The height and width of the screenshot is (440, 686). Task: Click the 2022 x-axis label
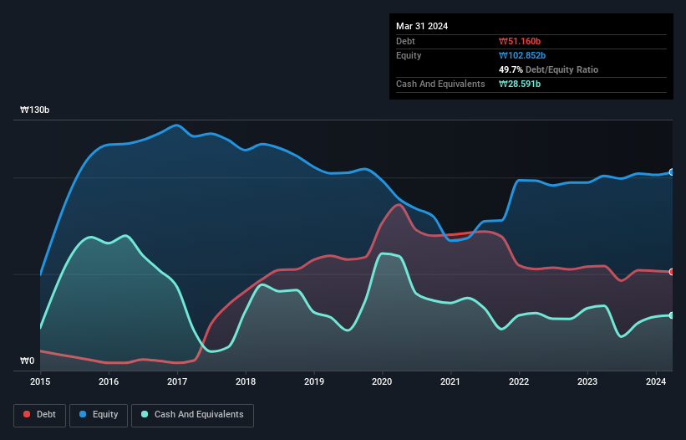(519, 381)
